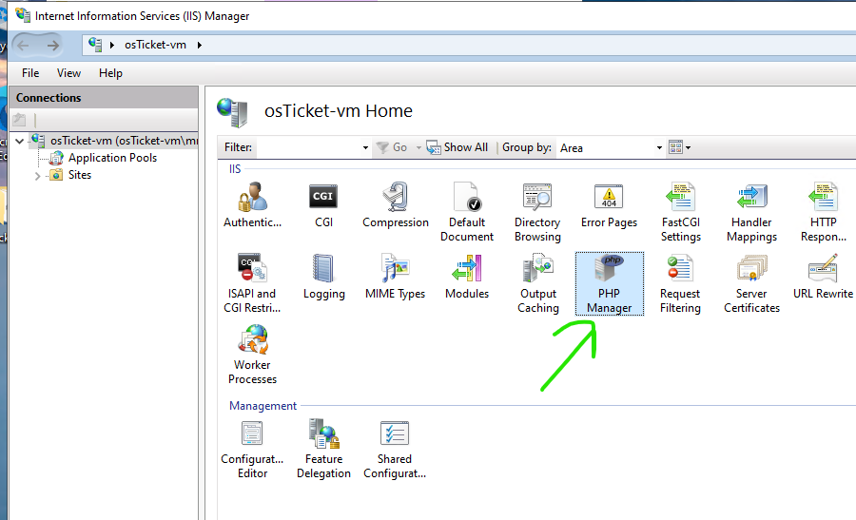Click the IIS group header
The height and width of the screenshot is (520, 856).
point(235,169)
